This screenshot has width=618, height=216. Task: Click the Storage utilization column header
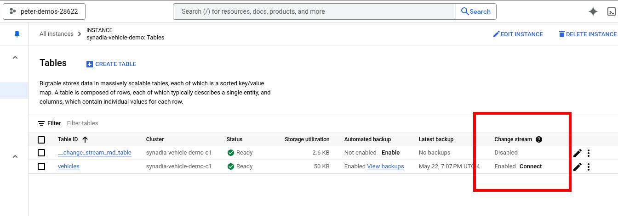(307, 139)
